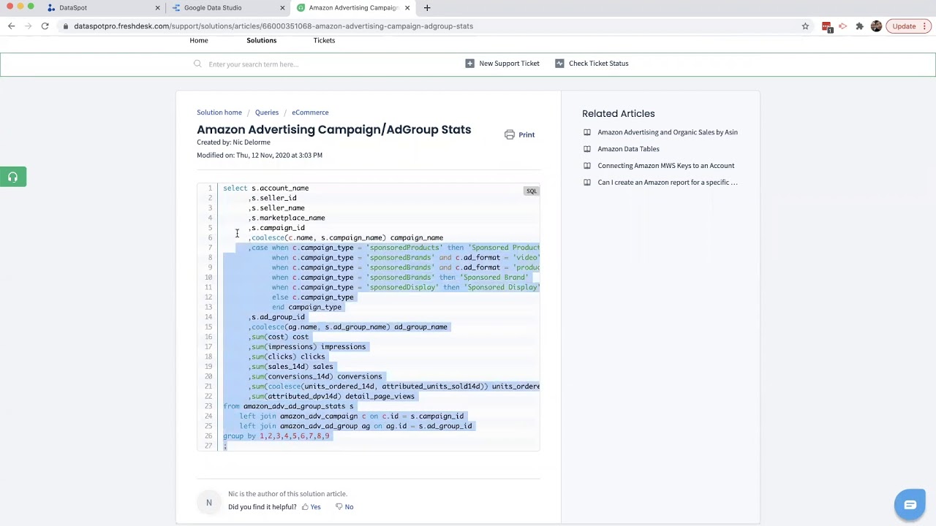The width and height of the screenshot is (936, 526).
Task: Click the Queries breadcrumb
Action: [267, 113]
